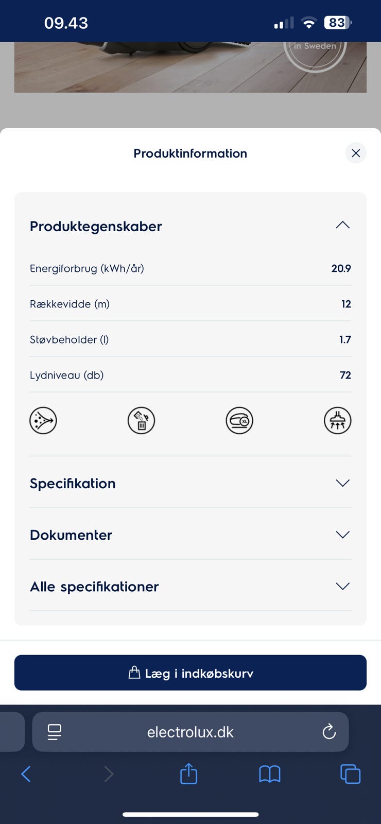Go back to the previous page
Screen dimensions: 381x824
[26, 774]
